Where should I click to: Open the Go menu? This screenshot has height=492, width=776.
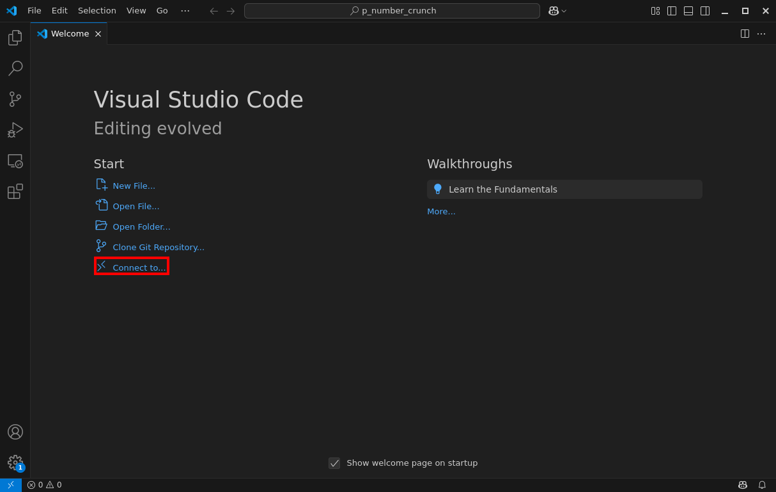(x=162, y=11)
